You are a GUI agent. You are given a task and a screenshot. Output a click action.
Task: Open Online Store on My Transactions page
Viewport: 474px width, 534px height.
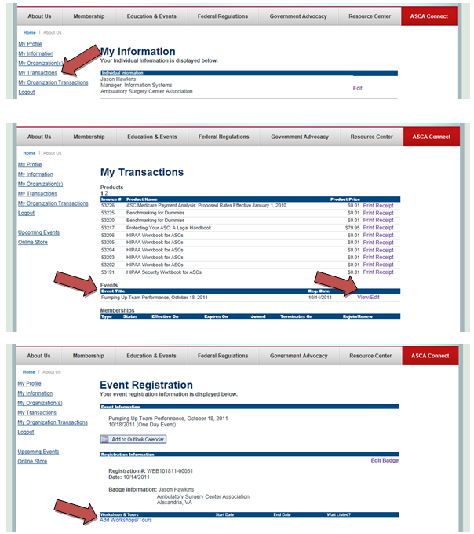pos(33,242)
